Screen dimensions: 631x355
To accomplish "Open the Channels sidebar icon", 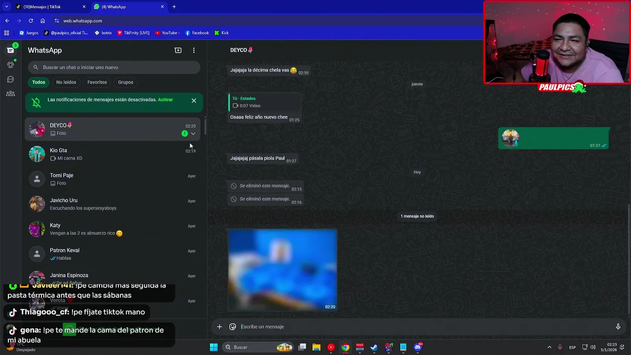I will coord(10,79).
